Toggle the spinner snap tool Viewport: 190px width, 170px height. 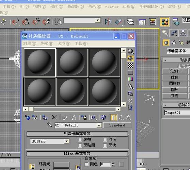click(x=46, y=22)
